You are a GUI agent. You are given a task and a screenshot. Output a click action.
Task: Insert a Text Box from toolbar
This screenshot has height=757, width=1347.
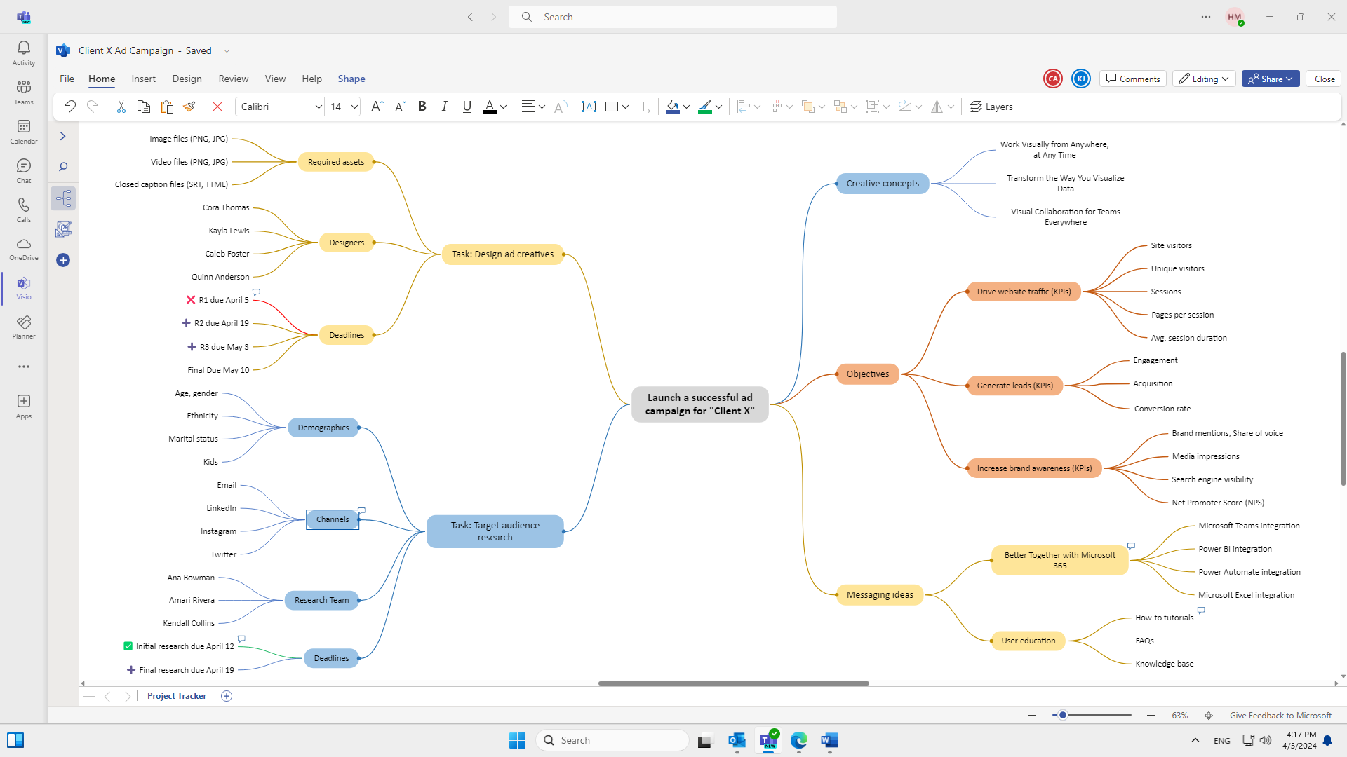point(589,107)
